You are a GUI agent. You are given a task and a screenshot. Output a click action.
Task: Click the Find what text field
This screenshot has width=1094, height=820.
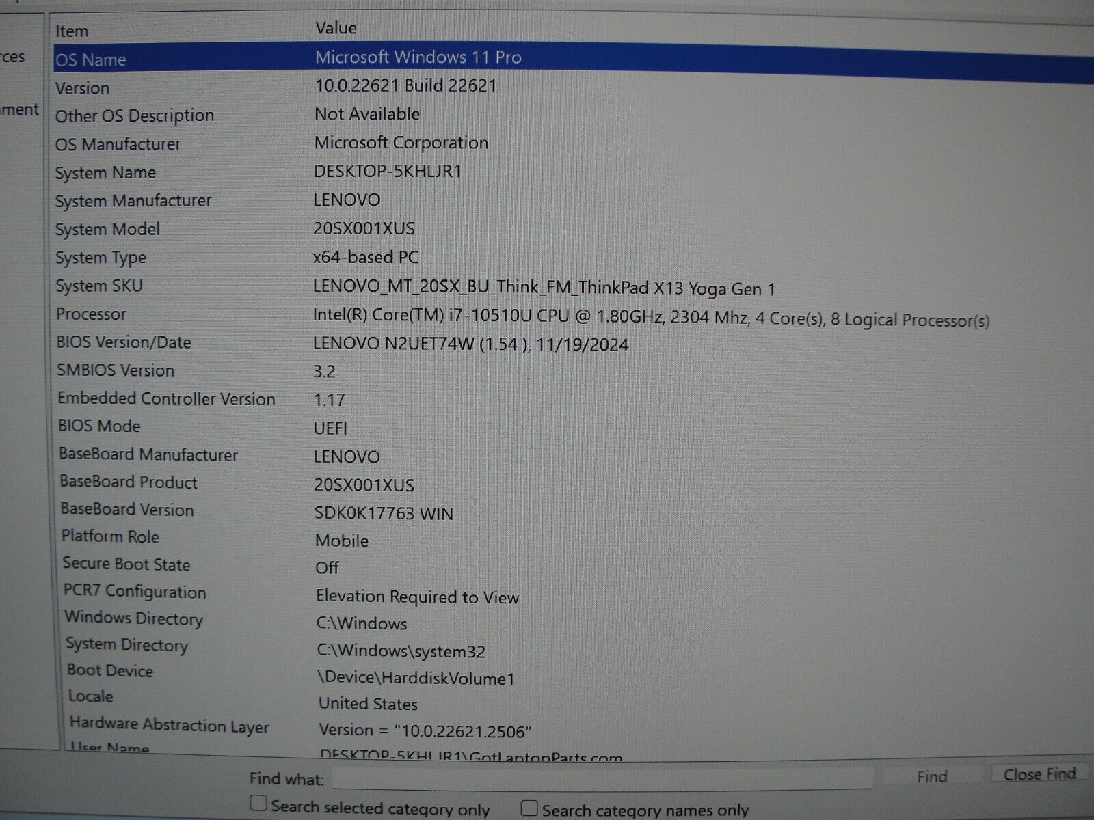602,778
